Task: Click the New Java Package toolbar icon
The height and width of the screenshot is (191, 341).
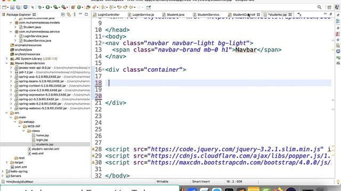Action: click(73, 7)
